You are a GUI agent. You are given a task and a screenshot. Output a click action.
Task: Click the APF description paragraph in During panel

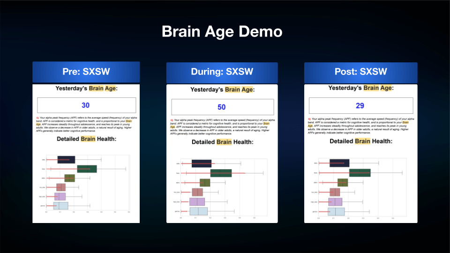pos(222,127)
